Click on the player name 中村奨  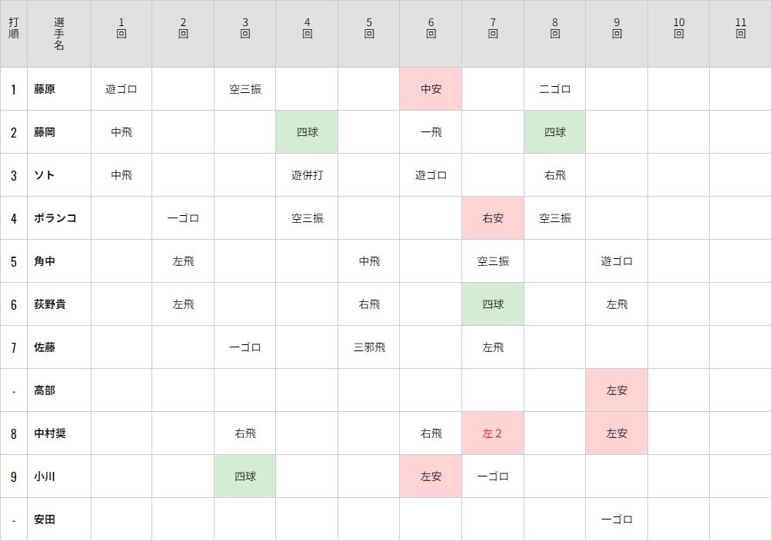(50, 433)
